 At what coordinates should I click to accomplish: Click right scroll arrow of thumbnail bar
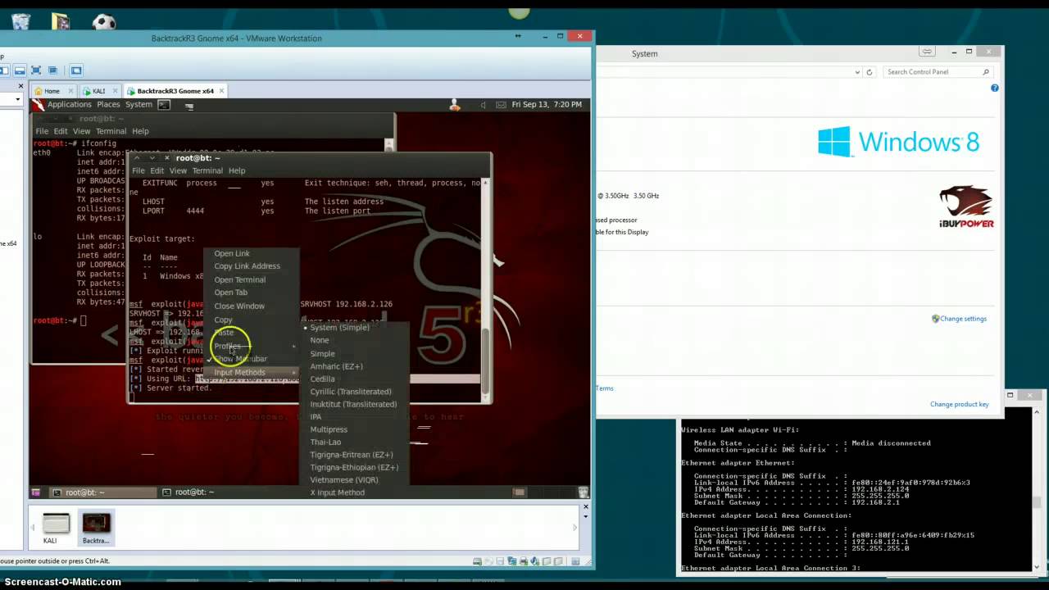[574, 527]
